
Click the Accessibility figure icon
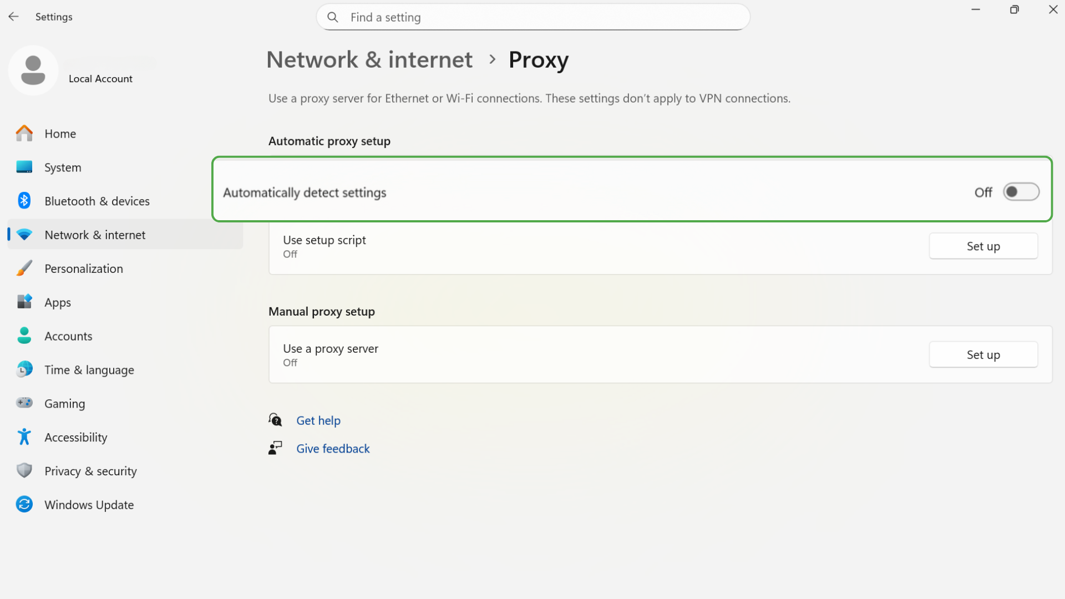[x=24, y=437]
